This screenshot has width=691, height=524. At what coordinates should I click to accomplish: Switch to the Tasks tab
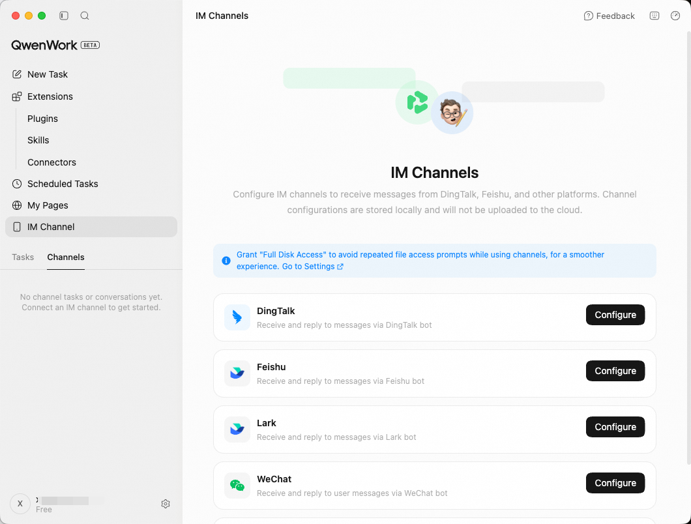point(23,257)
